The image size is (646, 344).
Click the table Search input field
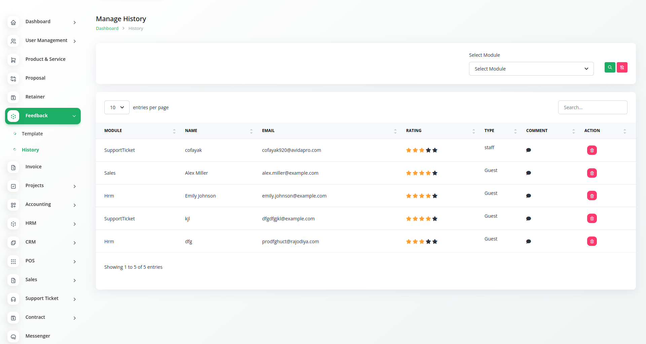tap(592, 107)
